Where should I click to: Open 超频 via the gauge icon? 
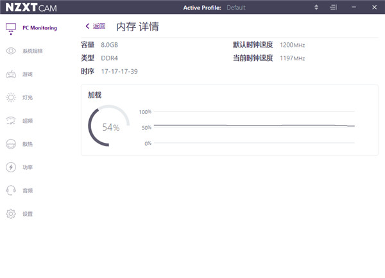11,120
